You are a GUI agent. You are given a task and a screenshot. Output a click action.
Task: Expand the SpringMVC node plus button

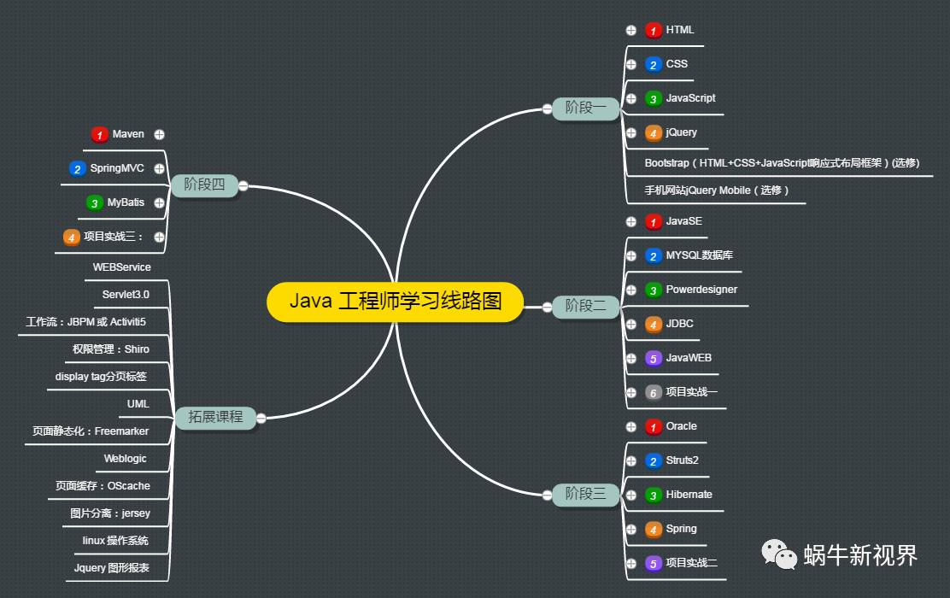[160, 168]
